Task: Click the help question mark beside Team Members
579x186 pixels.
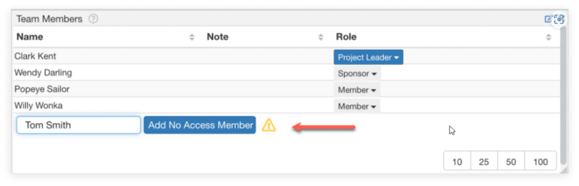Action: [93, 19]
